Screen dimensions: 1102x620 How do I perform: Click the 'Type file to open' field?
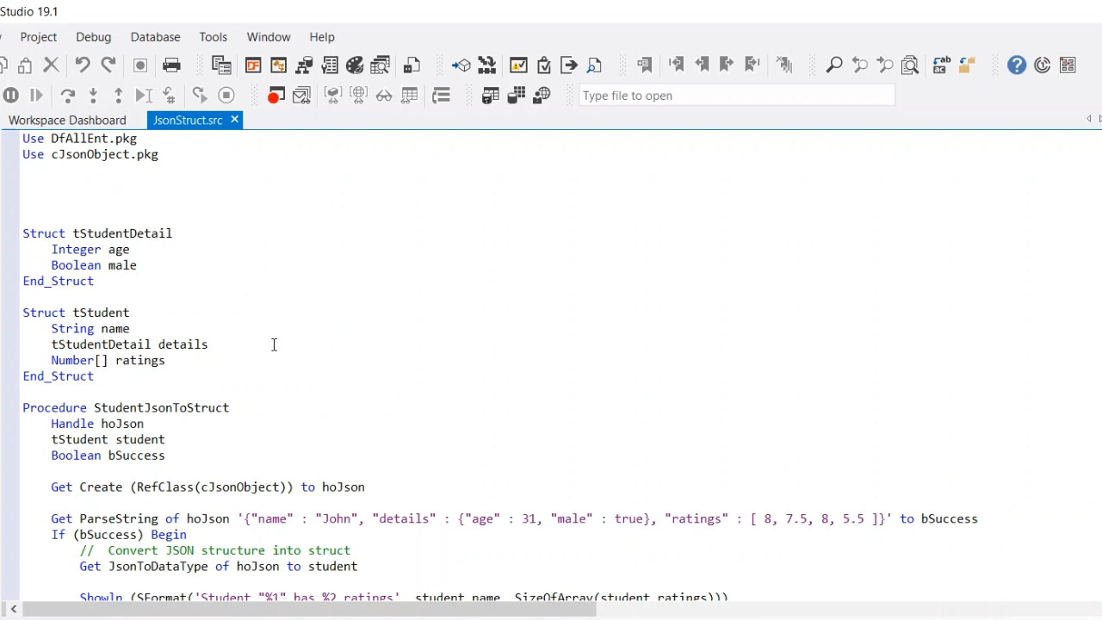(736, 96)
